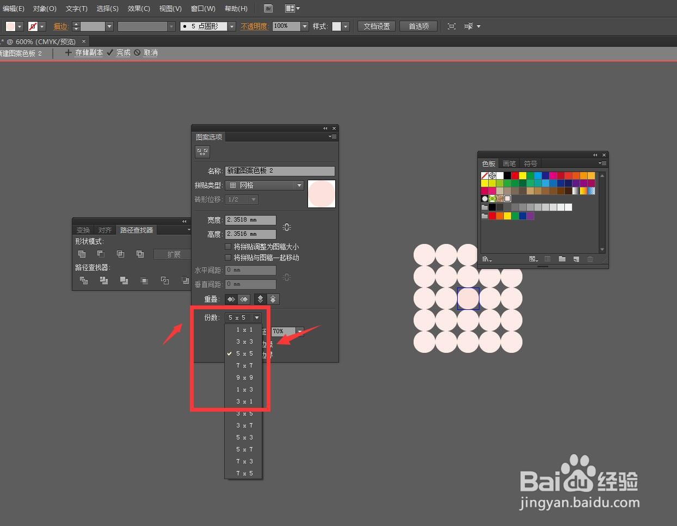The height and width of the screenshot is (526, 677).
Task: Open the 样式 style dropdown arrow
Action: coord(346,26)
